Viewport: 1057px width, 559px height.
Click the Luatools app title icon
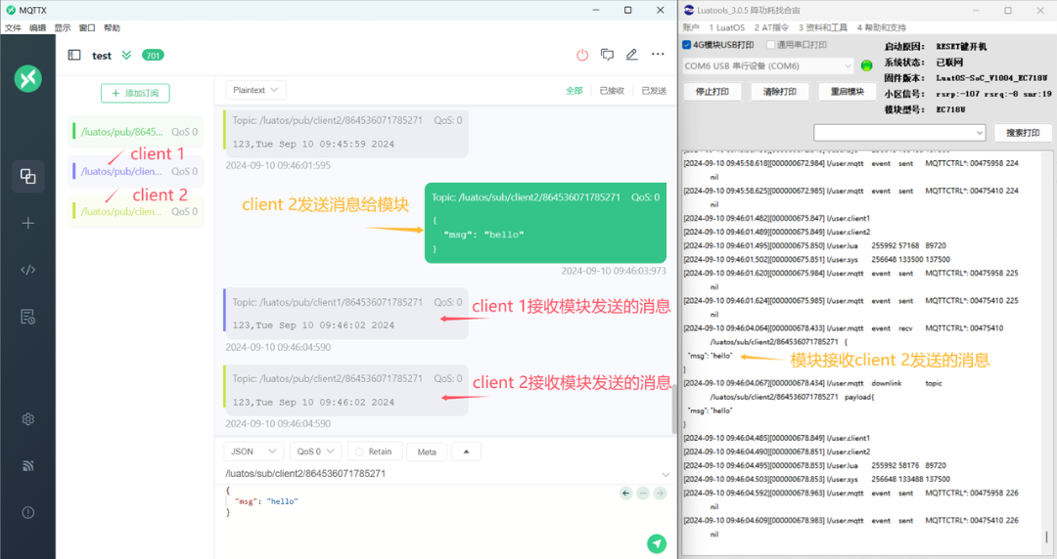tap(688, 10)
